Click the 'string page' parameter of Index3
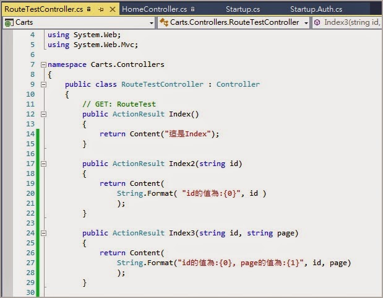 click(x=270, y=233)
